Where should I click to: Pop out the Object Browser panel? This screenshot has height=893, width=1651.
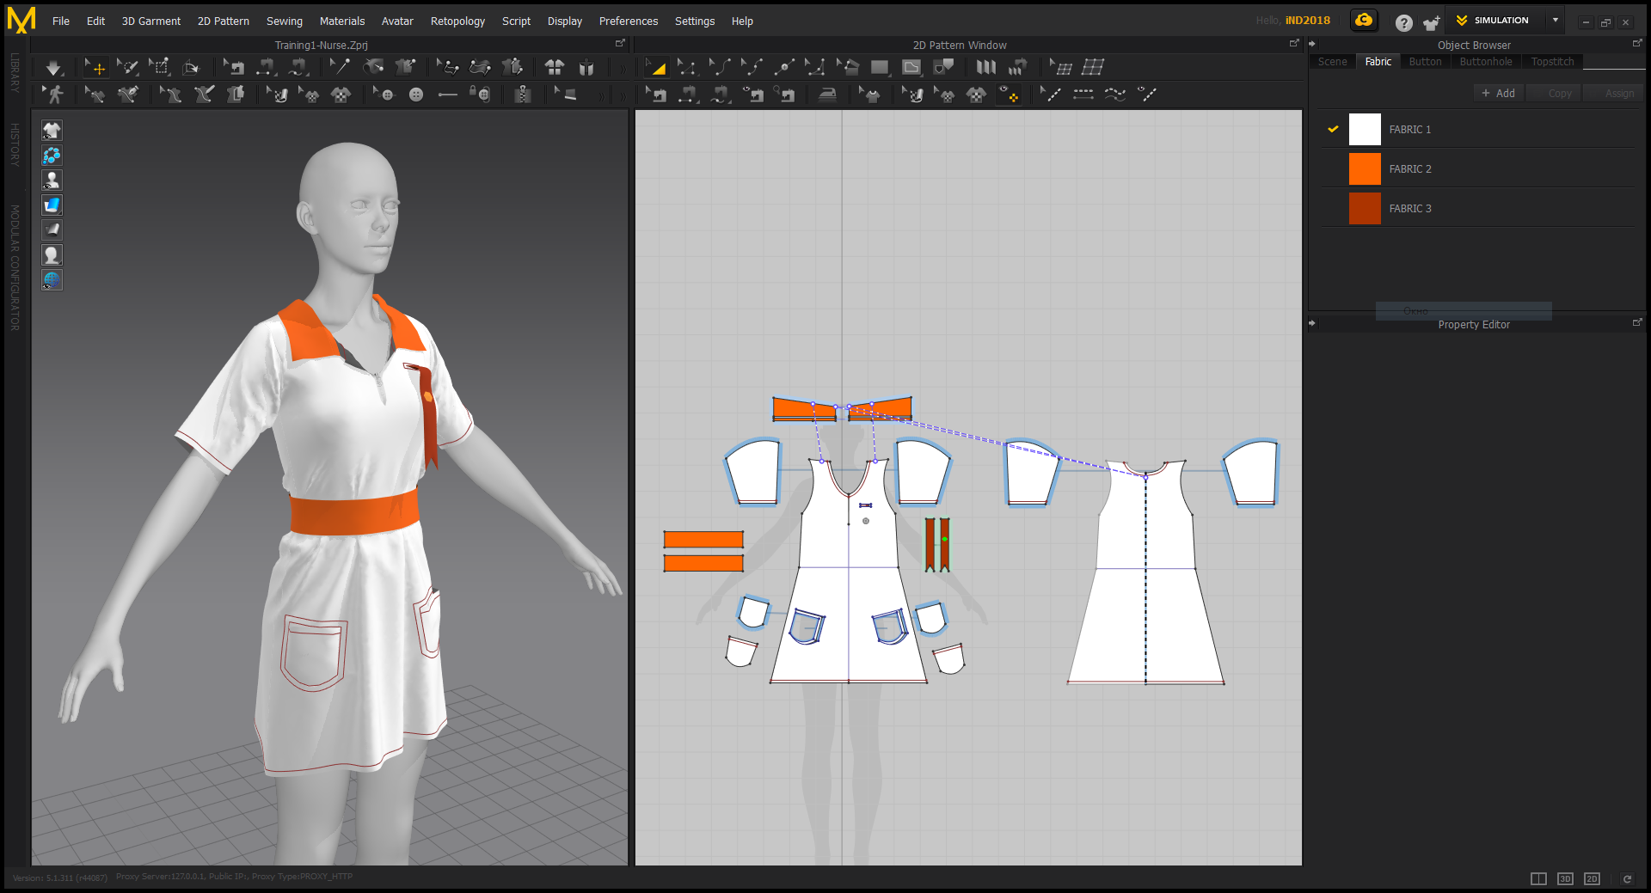click(1637, 43)
